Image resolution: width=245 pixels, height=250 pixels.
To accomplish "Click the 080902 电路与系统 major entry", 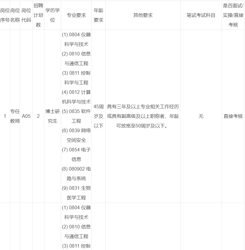I will (x=76, y=174).
